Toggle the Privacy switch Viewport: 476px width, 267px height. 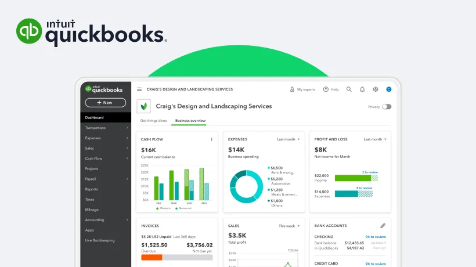coord(387,107)
